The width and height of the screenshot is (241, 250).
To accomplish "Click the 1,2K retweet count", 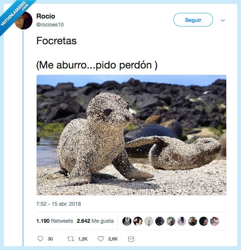I will coord(83,239).
